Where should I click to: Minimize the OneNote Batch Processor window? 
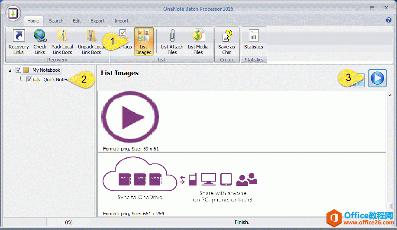[358, 9]
